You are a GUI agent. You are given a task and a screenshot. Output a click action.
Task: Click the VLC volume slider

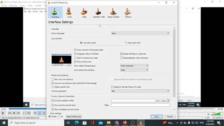(217, 114)
